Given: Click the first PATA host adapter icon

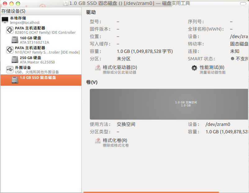Looking at the screenshot, I should point(10,30).
